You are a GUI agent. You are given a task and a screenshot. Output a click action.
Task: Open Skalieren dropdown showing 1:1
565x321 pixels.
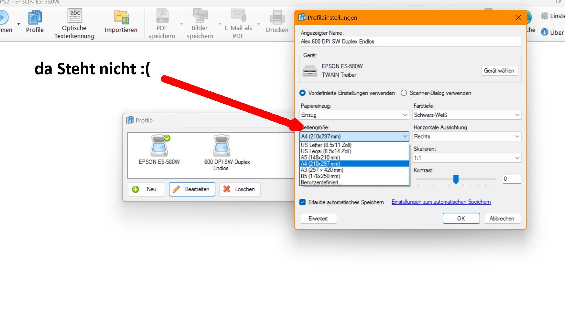467,158
